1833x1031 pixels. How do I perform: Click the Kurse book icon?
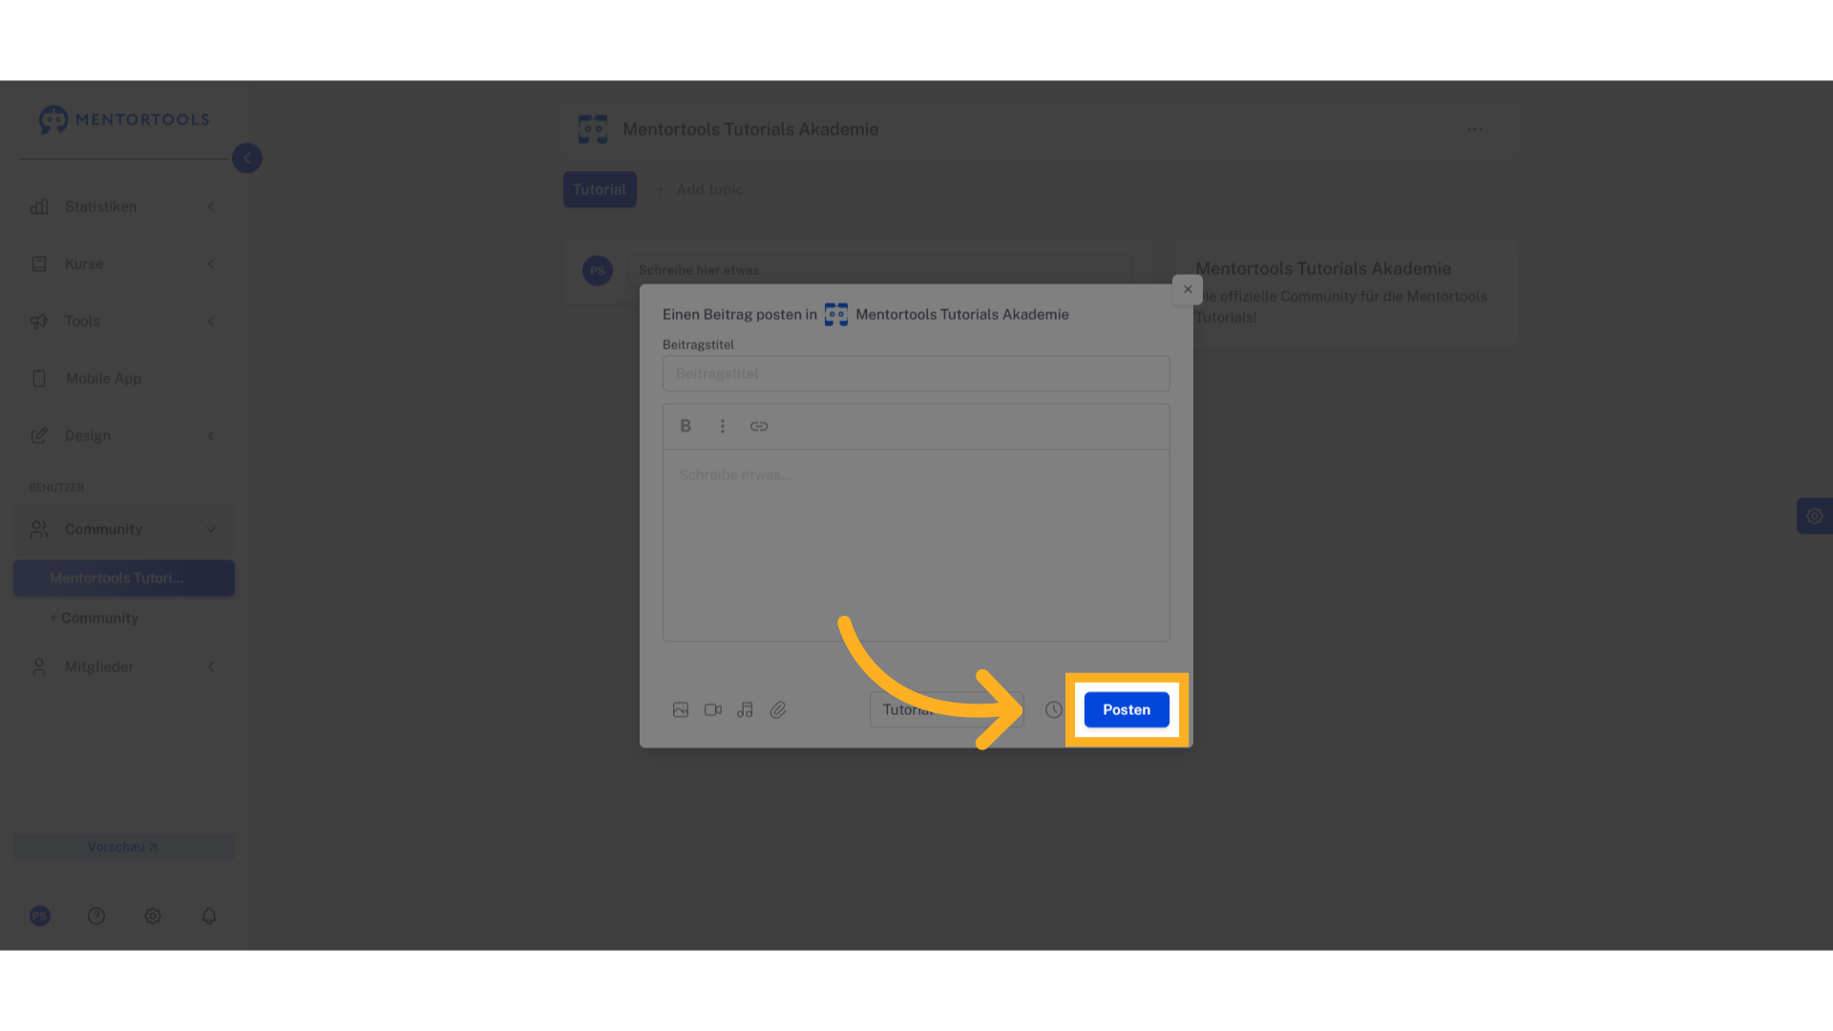[x=39, y=264]
